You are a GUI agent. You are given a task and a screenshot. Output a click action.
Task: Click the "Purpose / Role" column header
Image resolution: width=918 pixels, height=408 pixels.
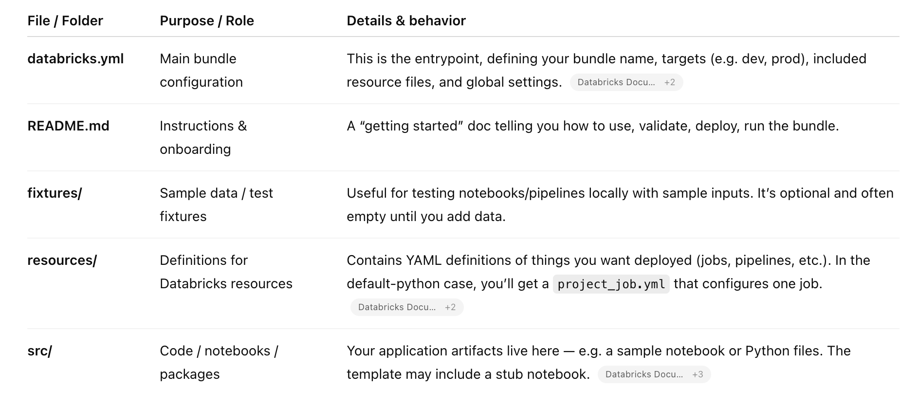click(207, 21)
